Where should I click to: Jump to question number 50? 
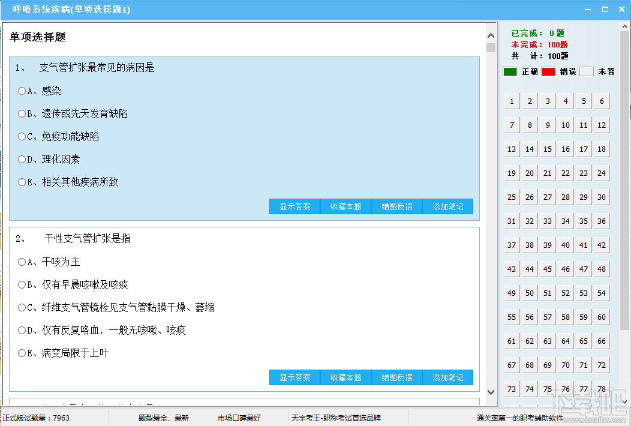pos(530,293)
